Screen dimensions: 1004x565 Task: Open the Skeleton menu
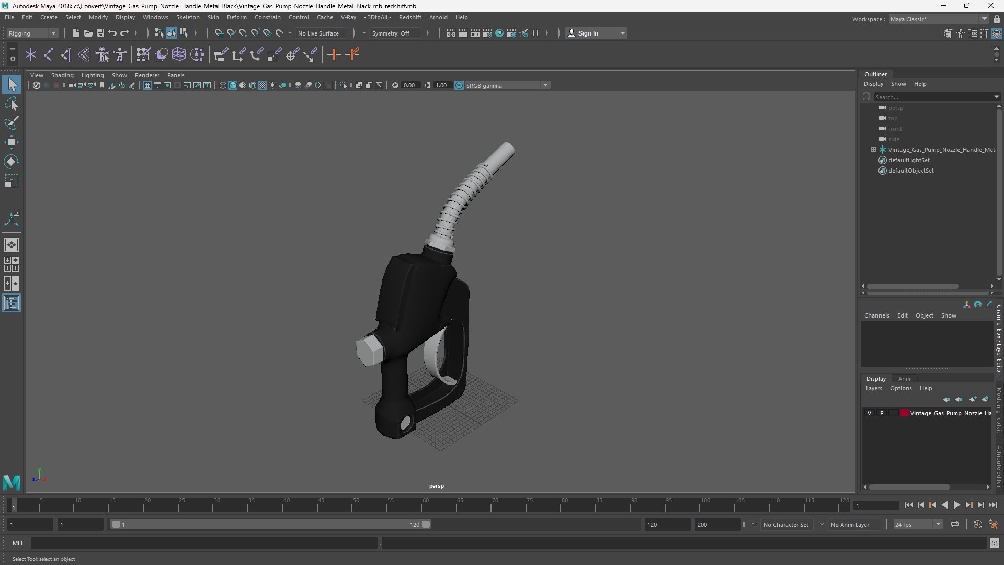188,17
